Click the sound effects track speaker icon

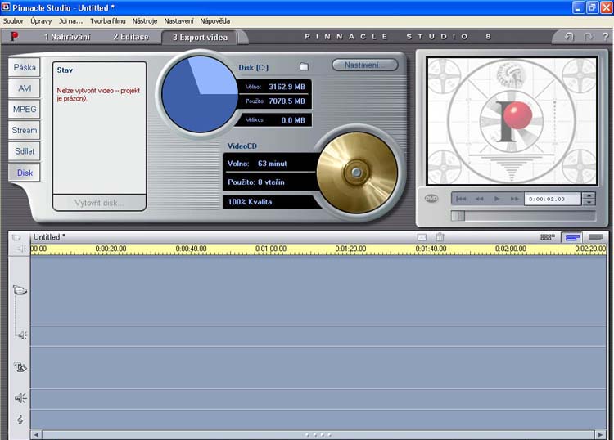20,398
